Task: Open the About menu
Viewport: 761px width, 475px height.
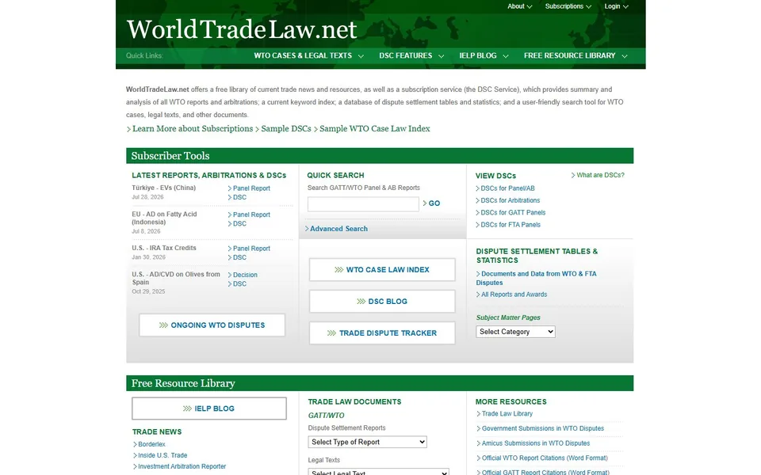Action: (519, 6)
